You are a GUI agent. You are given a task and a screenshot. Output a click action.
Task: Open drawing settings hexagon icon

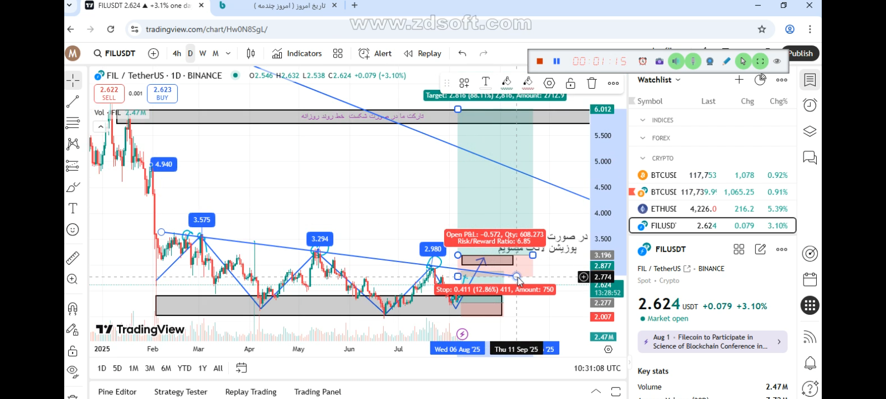point(549,83)
